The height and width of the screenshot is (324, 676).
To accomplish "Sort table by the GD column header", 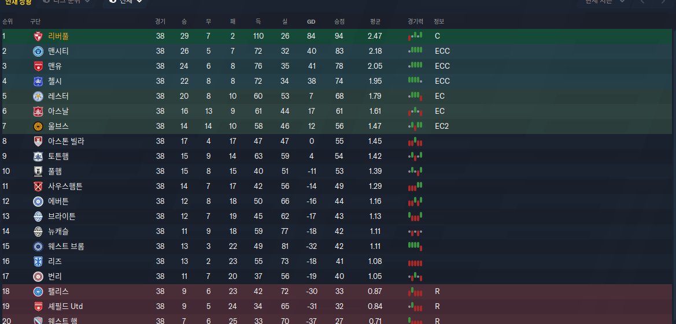I will tap(311, 21).
